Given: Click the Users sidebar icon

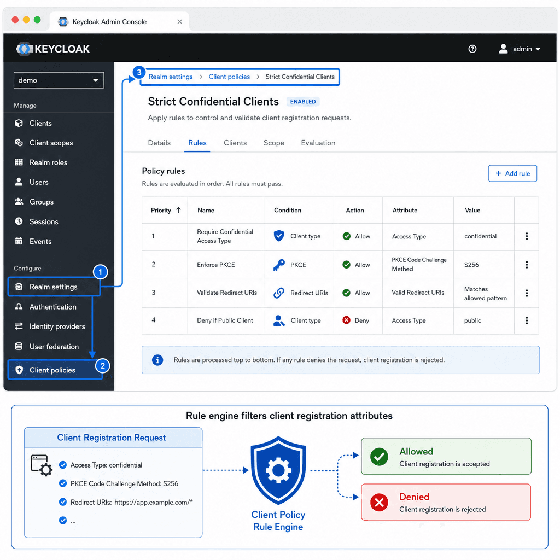Looking at the screenshot, I should (x=19, y=182).
